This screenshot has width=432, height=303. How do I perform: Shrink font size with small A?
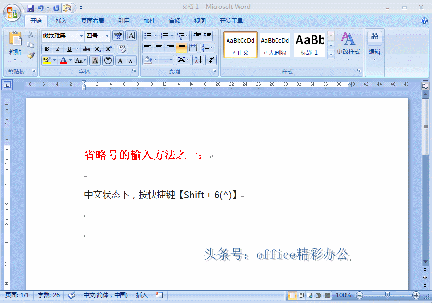coord(131,60)
